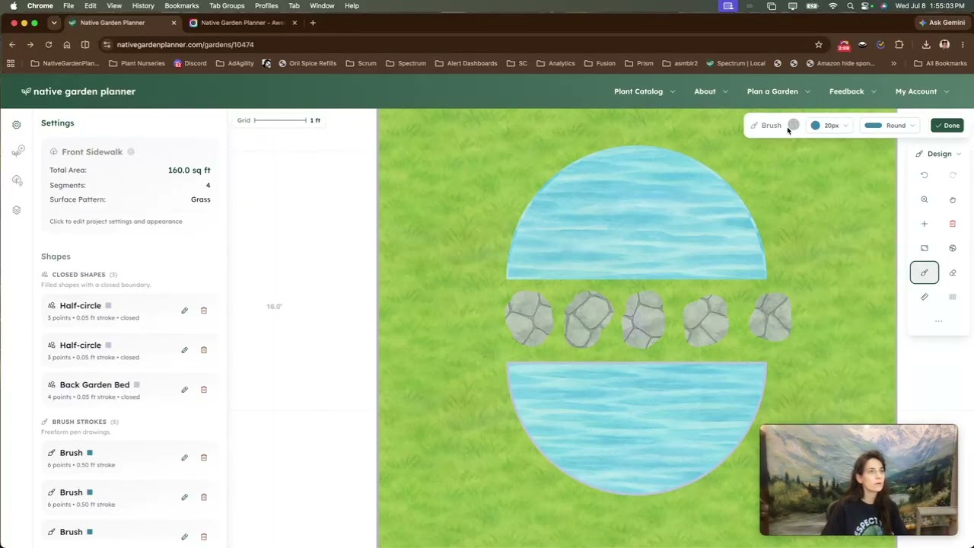Delete the second Brush stroke

(204, 497)
